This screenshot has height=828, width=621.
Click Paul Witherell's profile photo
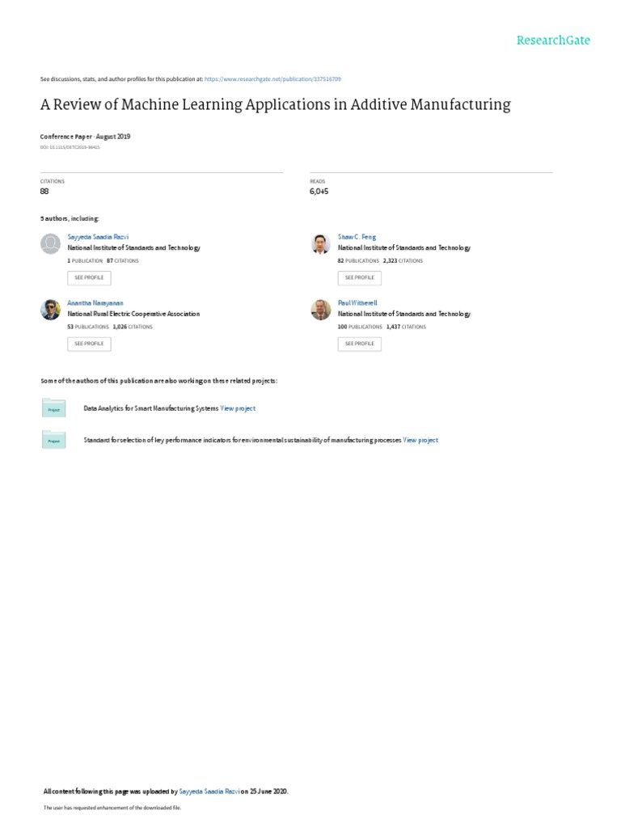point(321,310)
